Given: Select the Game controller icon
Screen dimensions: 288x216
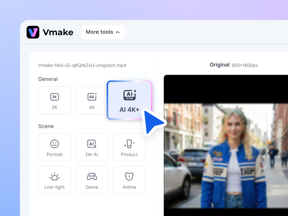Looking at the screenshot, I should [x=92, y=176].
